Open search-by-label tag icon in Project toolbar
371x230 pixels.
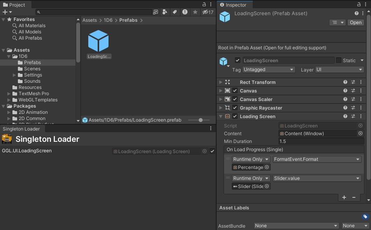175,12
